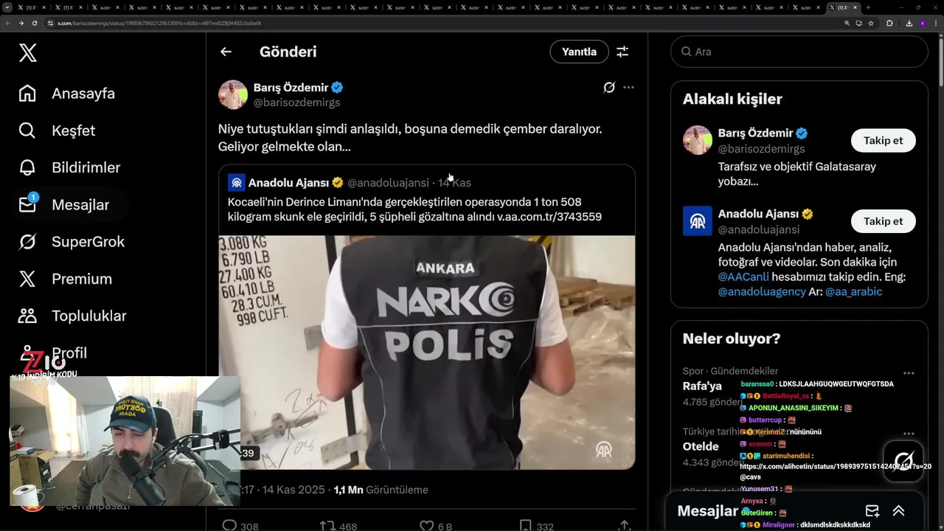The image size is (944, 531).
Task: Open Barış Özdemir's profile avatar on post
Action: tap(233, 94)
